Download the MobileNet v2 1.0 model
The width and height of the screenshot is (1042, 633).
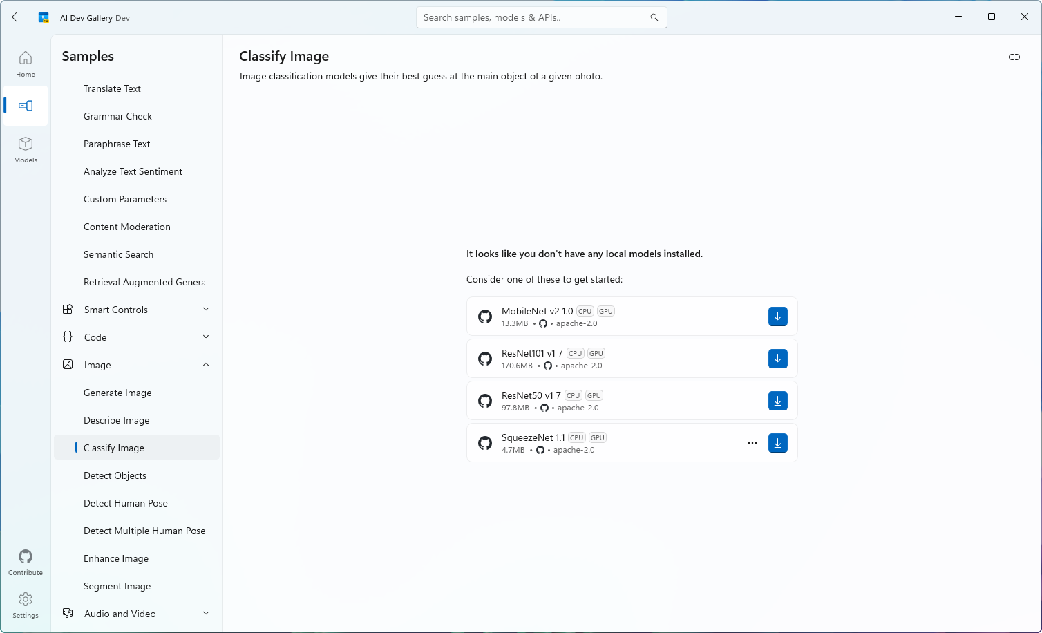[x=777, y=316]
